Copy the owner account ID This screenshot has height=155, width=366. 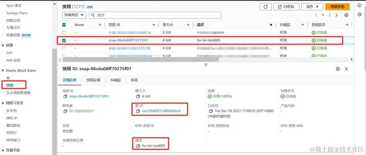(65, 111)
